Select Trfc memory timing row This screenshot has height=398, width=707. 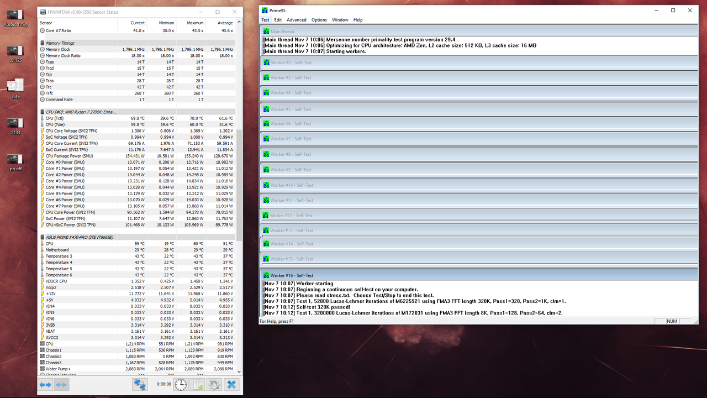point(137,93)
